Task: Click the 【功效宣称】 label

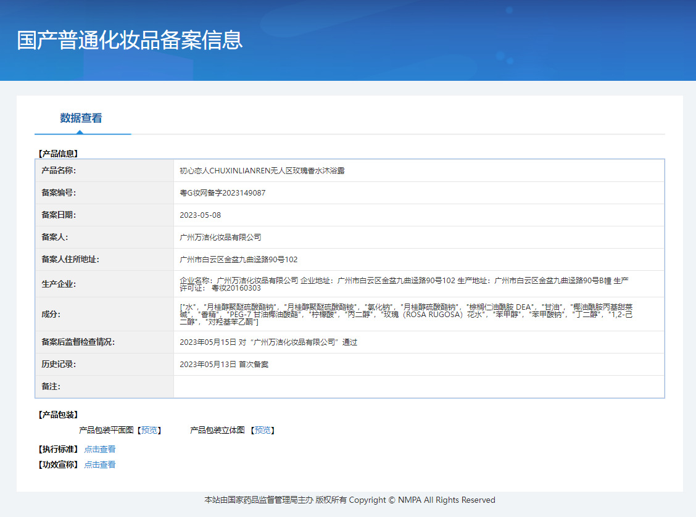Action: (x=58, y=465)
